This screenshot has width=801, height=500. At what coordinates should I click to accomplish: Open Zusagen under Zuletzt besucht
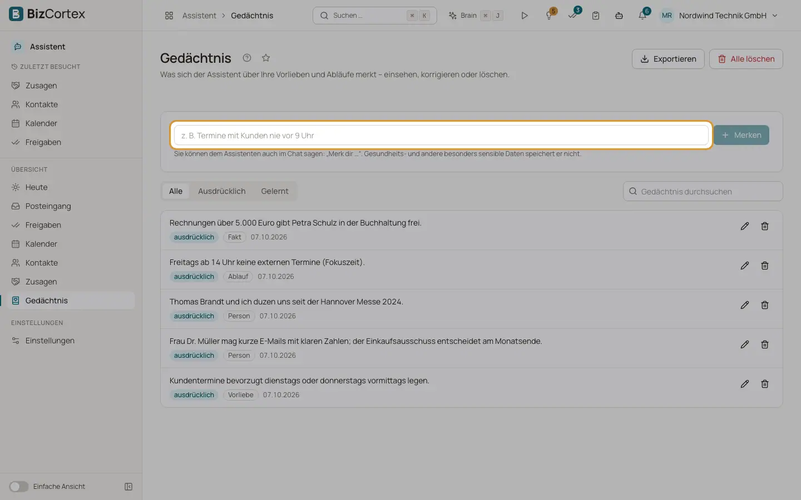71,86
